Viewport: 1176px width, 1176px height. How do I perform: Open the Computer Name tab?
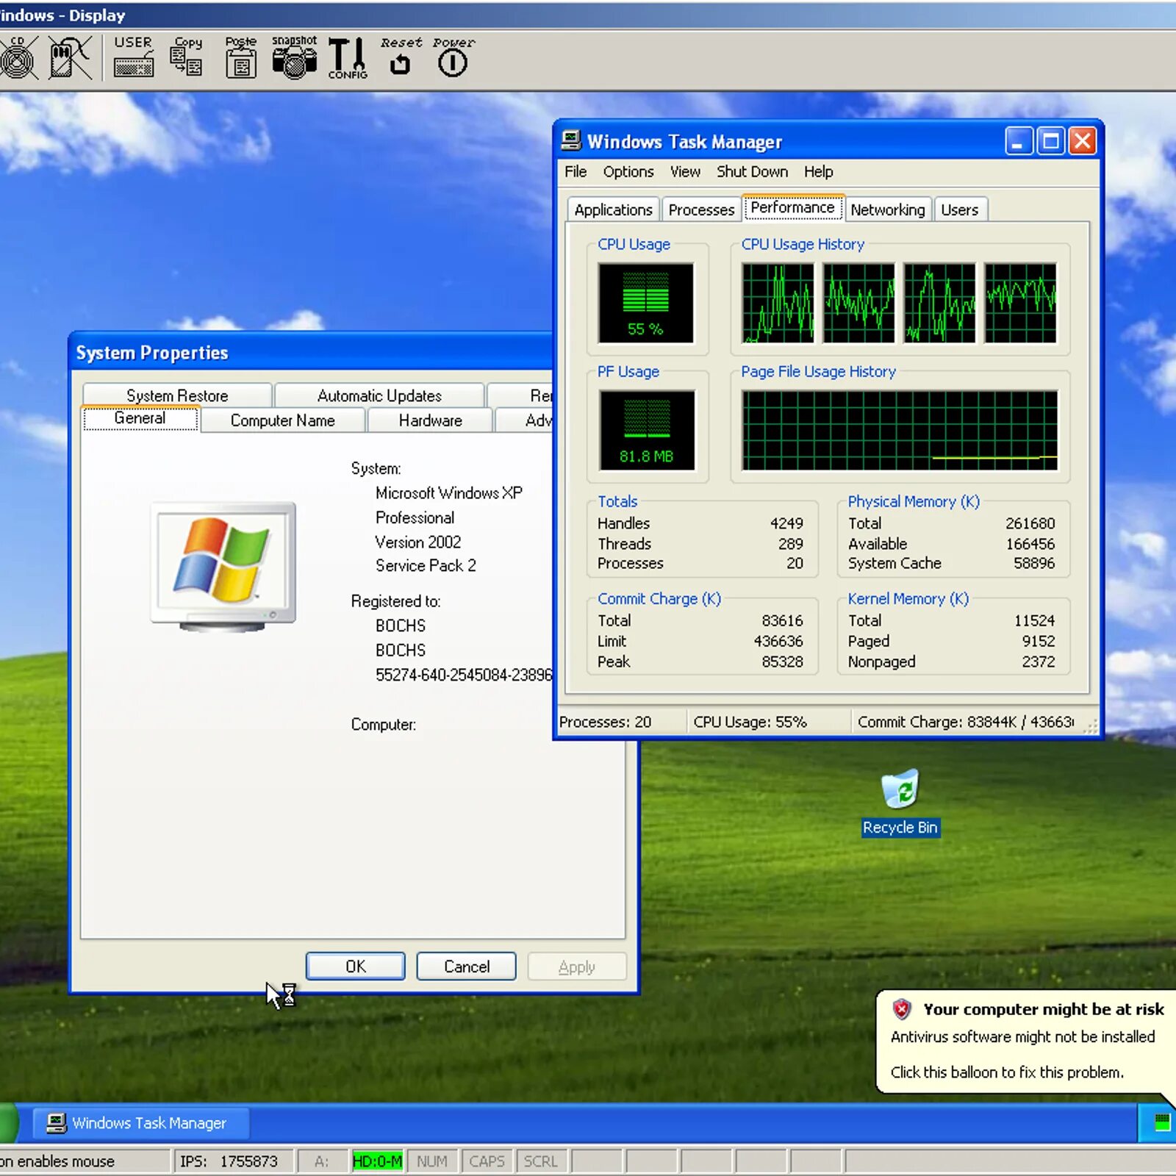click(283, 420)
